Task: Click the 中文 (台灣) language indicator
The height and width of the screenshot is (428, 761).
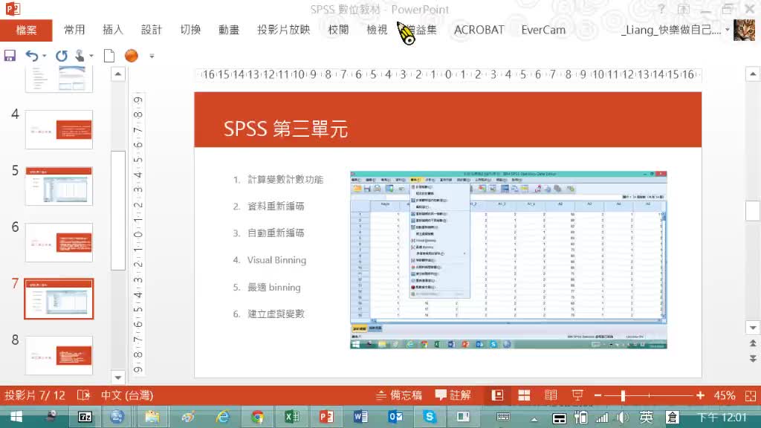Action: [x=127, y=395]
